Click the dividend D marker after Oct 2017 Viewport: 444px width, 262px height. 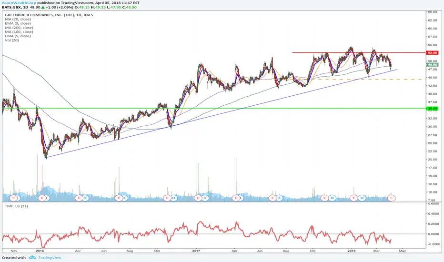(x=333, y=198)
